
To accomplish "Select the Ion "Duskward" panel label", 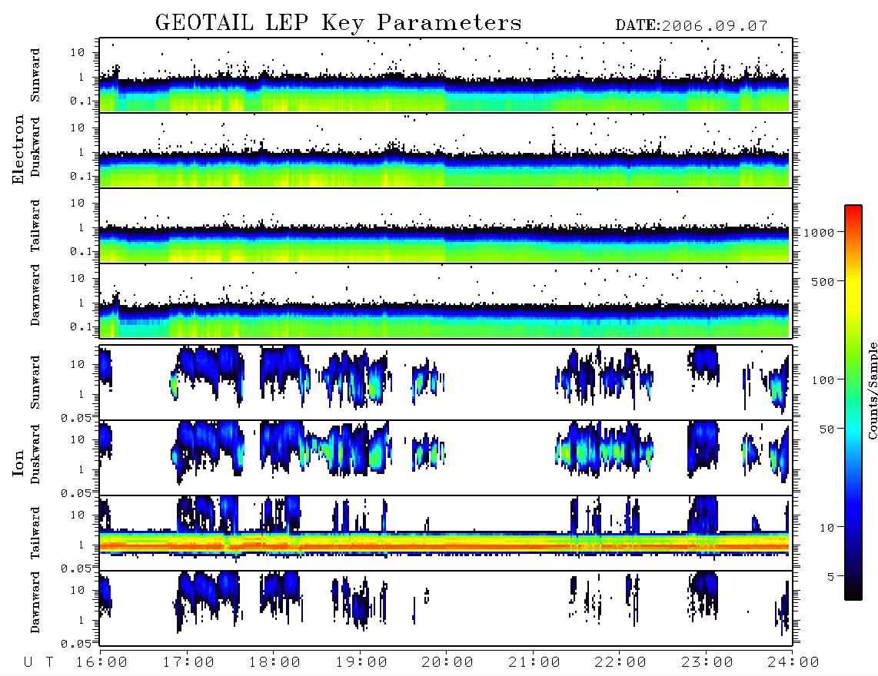I will pyautogui.click(x=36, y=454).
